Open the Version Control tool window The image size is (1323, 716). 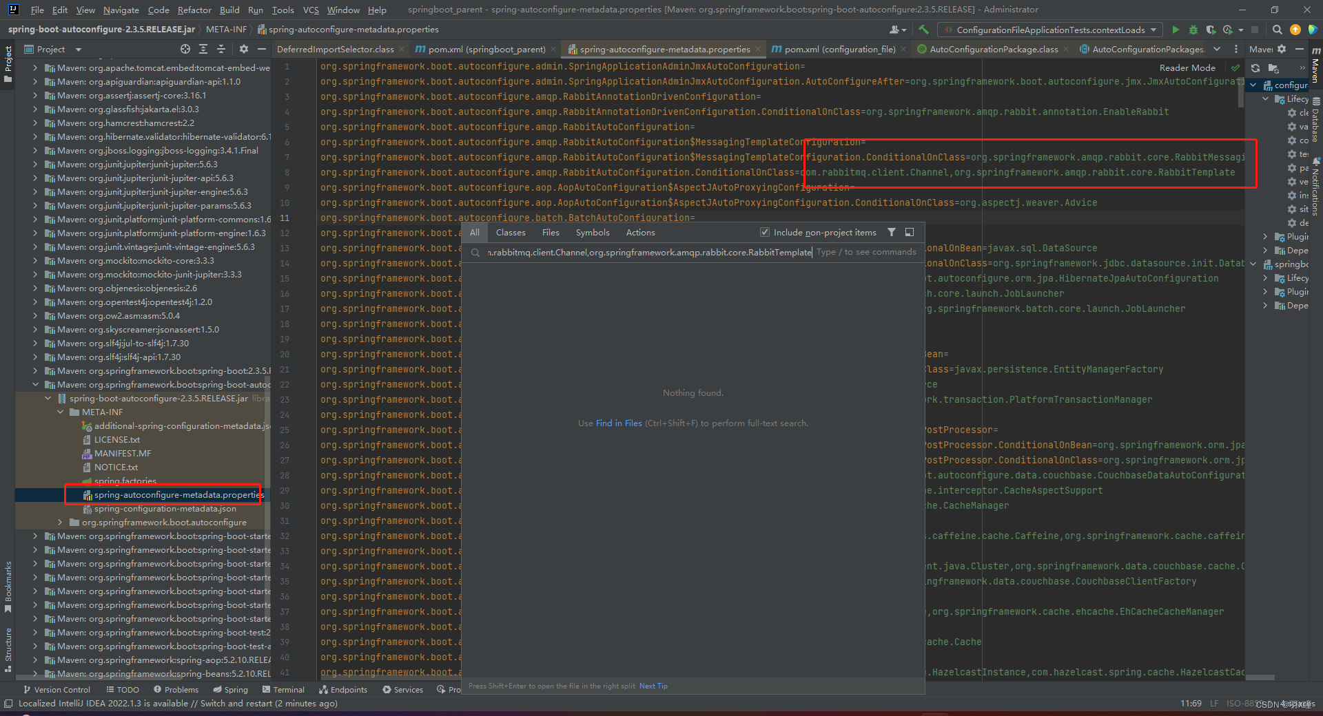[x=56, y=689]
